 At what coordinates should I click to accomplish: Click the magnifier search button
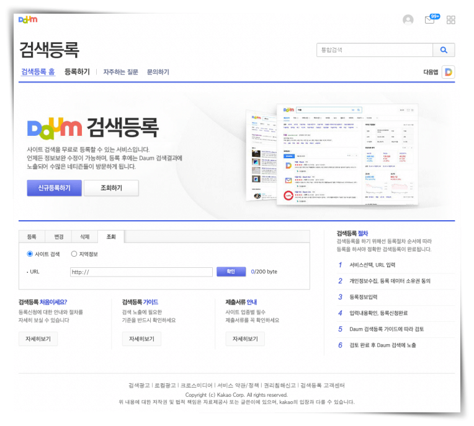(x=444, y=50)
